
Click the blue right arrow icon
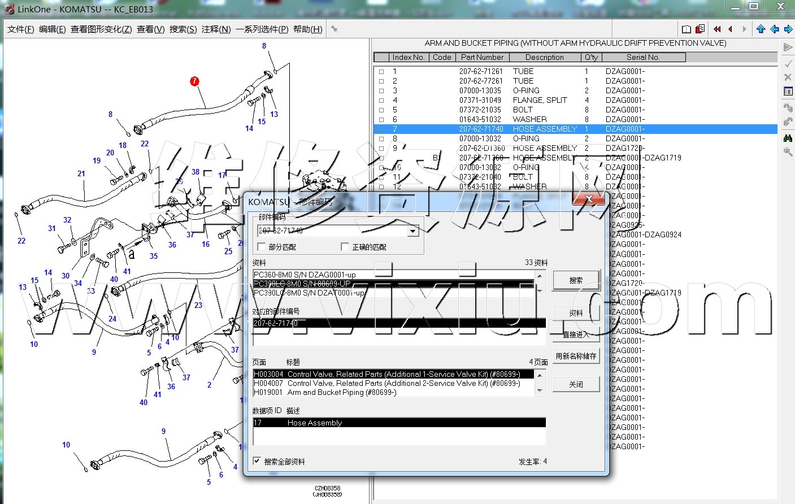click(x=788, y=29)
